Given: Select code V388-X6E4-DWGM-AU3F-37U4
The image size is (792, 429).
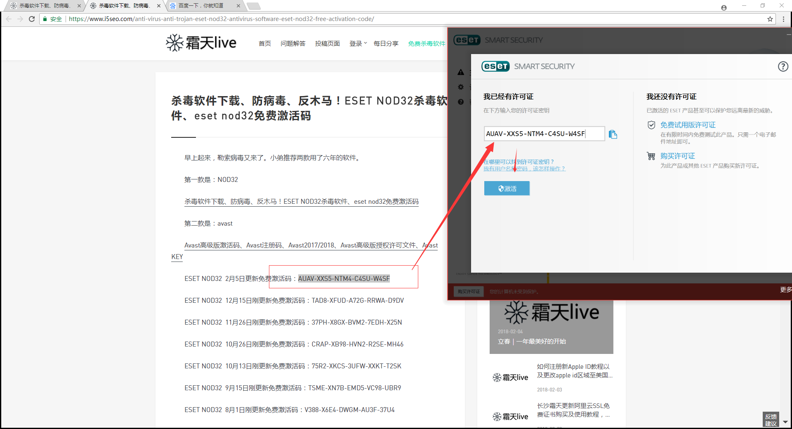Looking at the screenshot, I should click(350, 410).
